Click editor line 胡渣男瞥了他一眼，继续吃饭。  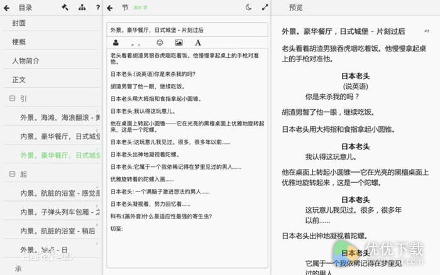148,87
